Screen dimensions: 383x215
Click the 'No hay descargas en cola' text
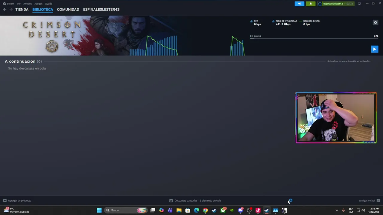(27, 68)
